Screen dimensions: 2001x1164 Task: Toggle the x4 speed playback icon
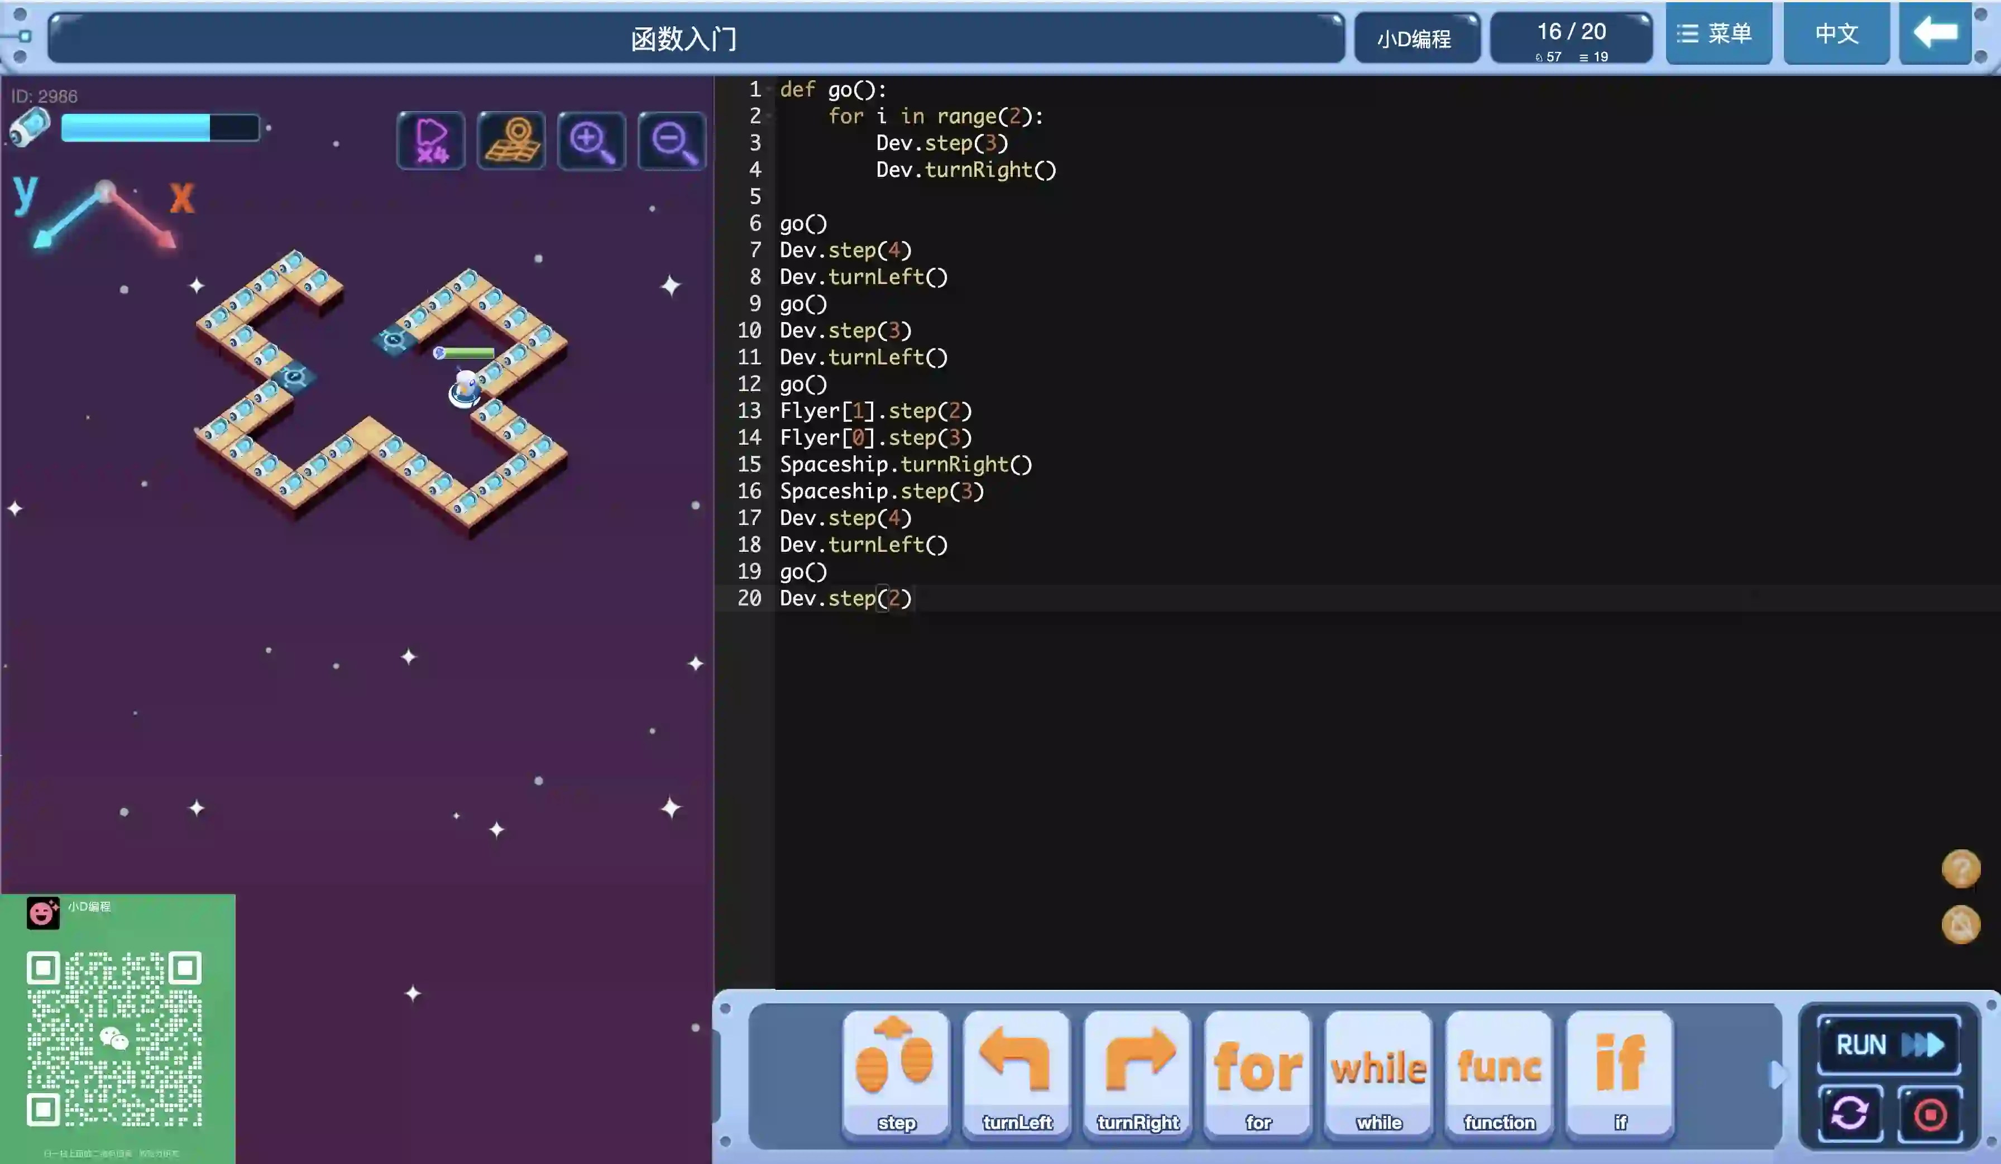pyautogui.click(x=431, y=141)
